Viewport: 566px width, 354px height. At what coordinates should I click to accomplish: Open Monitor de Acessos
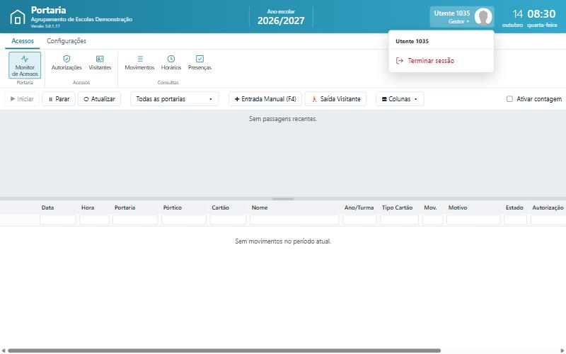(x=25, y=65)
